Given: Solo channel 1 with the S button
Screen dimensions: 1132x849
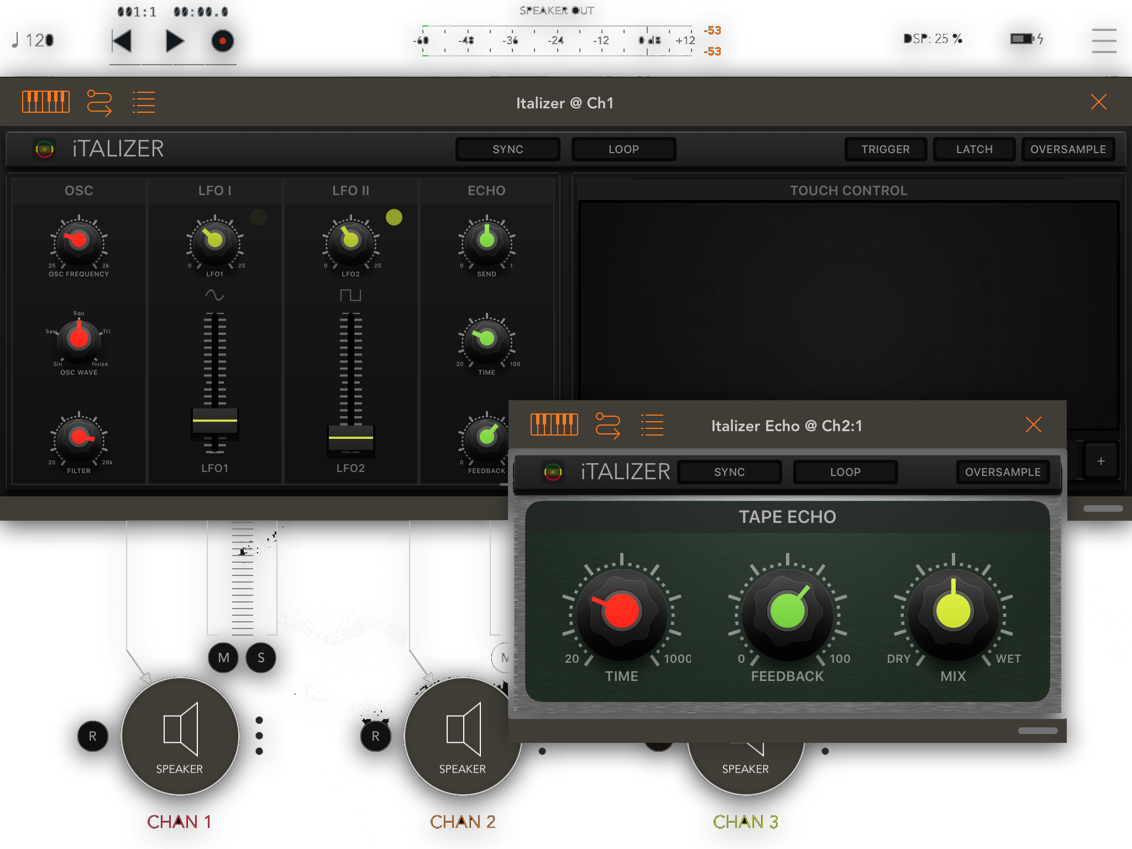Looking at the screenshot, I should click(261, 658).
